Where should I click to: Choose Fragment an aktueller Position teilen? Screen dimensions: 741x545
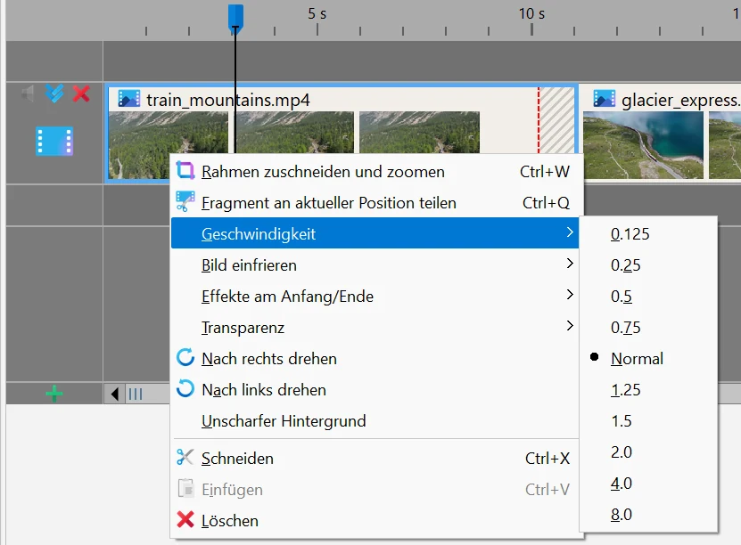(x=376, y=202)
